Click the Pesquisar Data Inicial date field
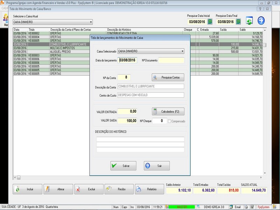 [197, 22]
